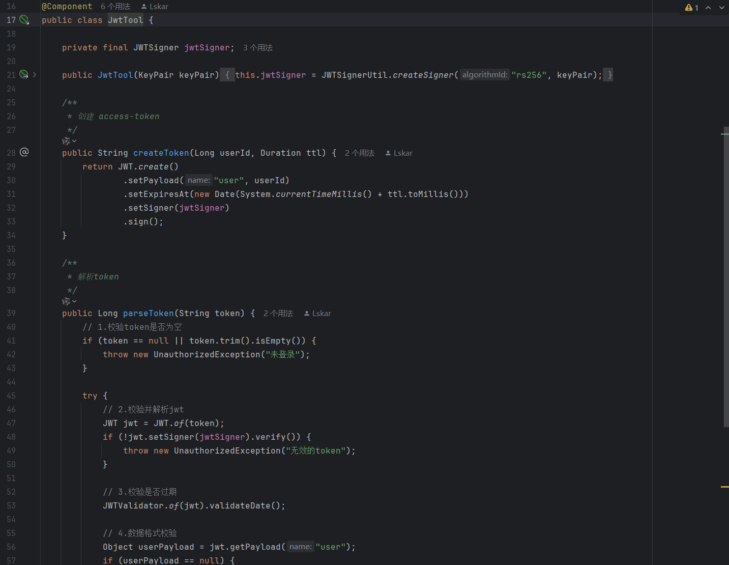Click the collapsed opening brace on line 21
The height and width of the screenshot is (565, 729).
click(227, 75)
